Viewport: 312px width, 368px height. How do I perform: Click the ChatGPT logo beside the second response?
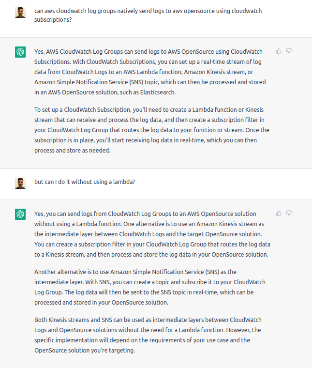[20, 215]
